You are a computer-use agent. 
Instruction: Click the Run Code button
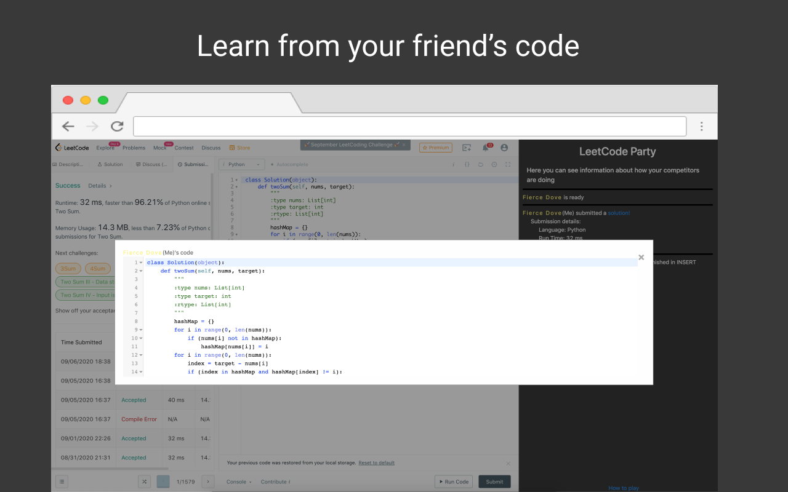click(x=454, y=482)
